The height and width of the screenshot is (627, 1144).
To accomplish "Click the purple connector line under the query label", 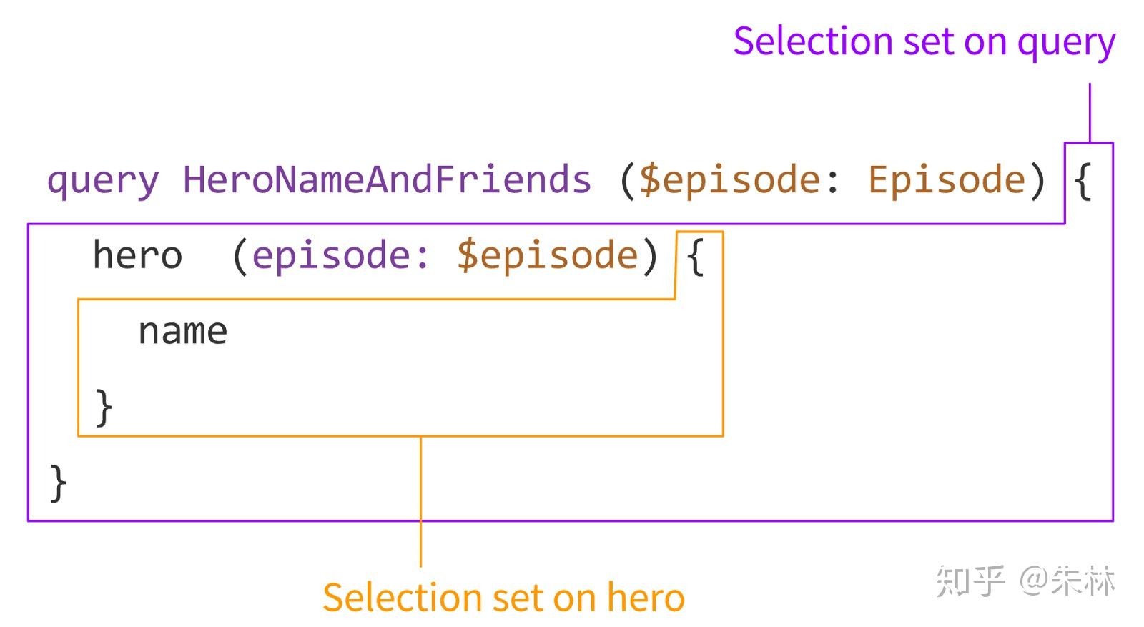I will click(1090, 112).
